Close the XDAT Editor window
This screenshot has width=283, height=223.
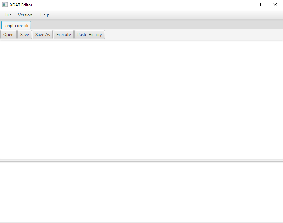coord(275,5)
